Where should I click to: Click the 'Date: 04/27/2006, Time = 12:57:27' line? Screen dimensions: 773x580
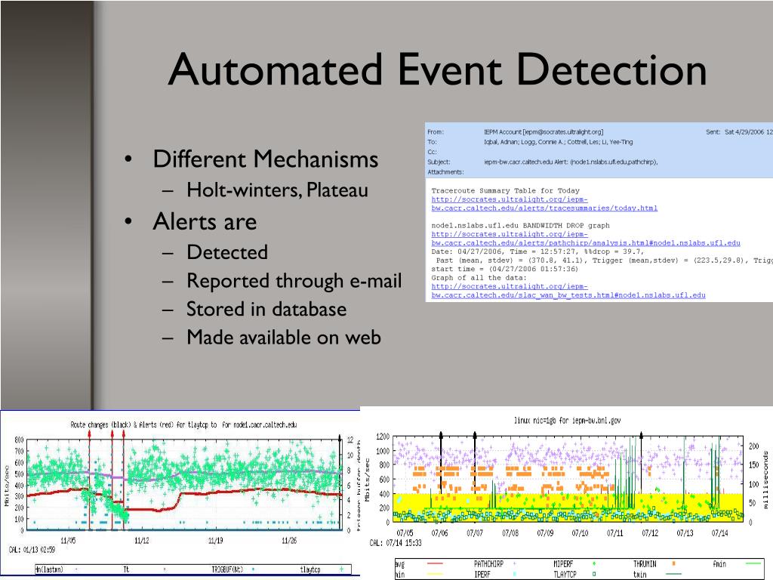537,251
